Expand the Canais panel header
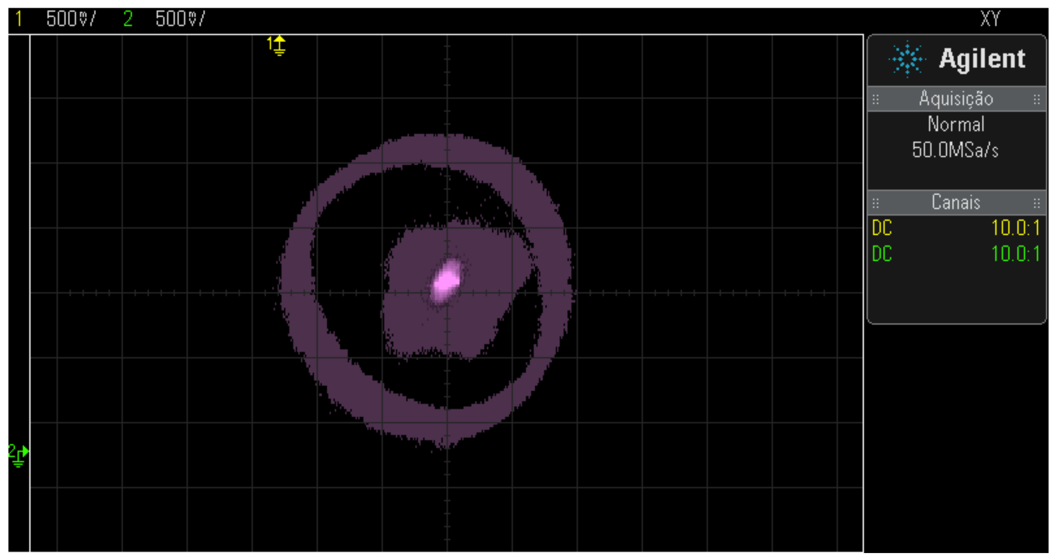Screen dimensions: 1057x560 point(955,202)
